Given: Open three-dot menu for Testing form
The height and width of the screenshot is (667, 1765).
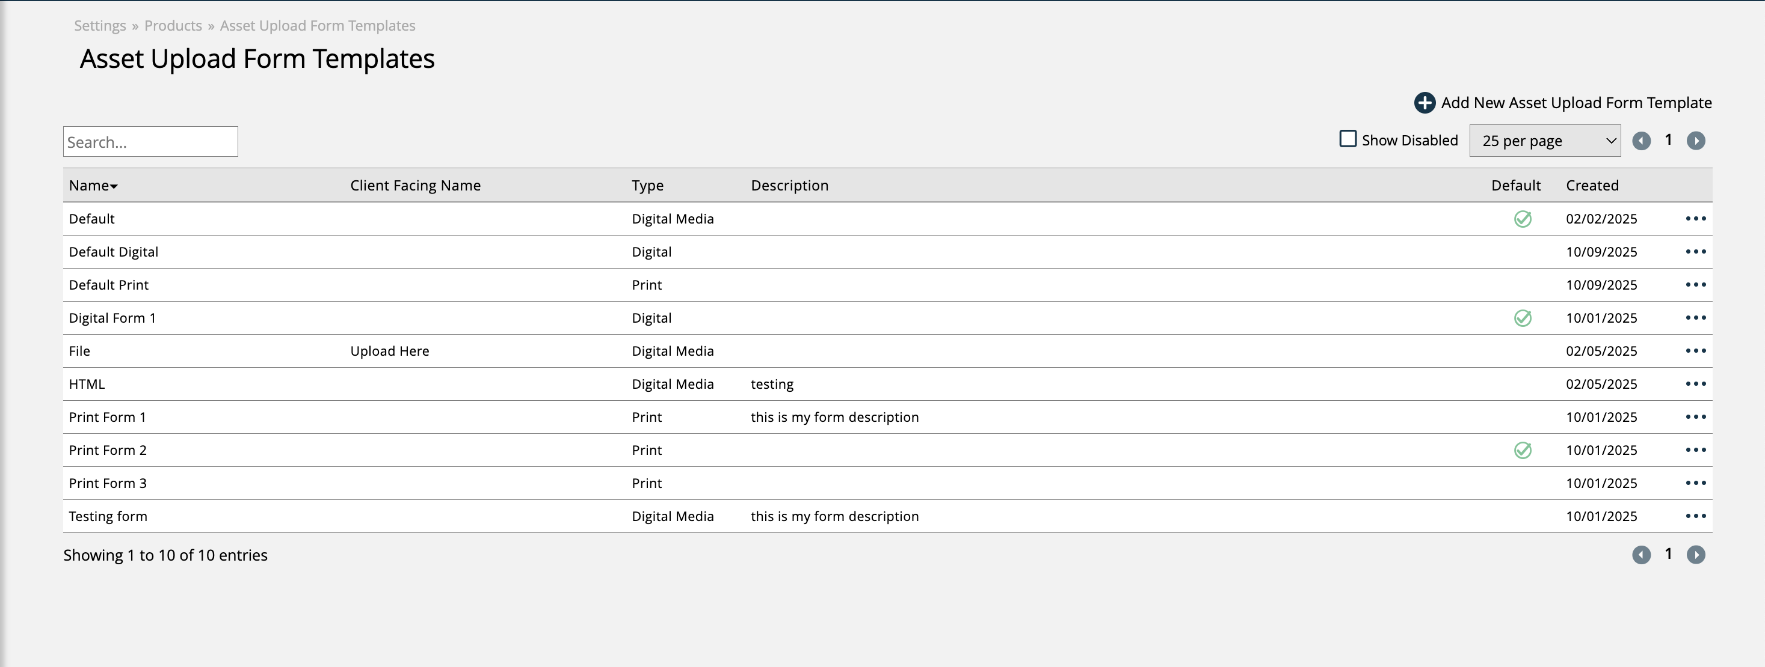Looking at the screenshot, I should pos(1695,516).
